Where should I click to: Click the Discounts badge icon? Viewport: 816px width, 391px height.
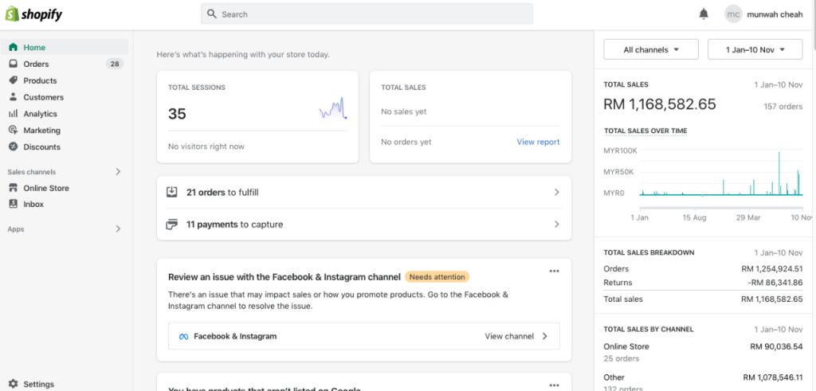coord(14,147)
